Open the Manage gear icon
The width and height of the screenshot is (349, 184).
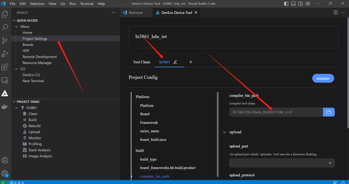[5, 174]
